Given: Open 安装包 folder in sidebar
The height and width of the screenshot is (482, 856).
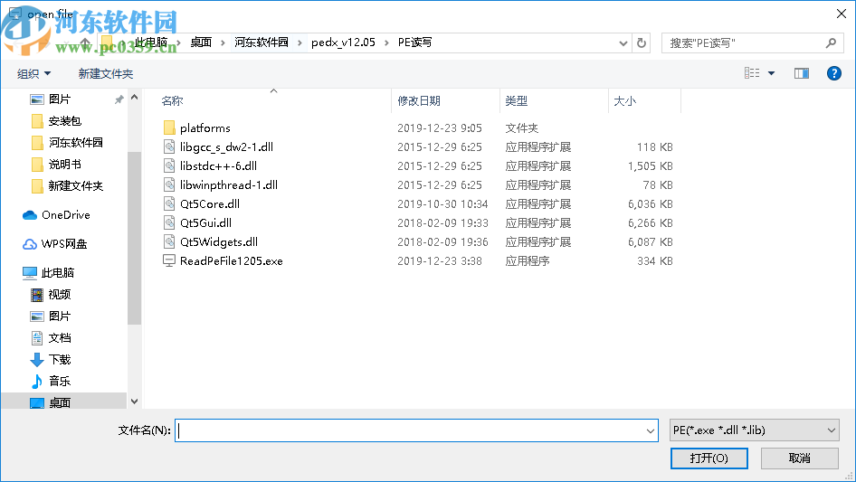Looking at the screenshot, I should (64, 120).
